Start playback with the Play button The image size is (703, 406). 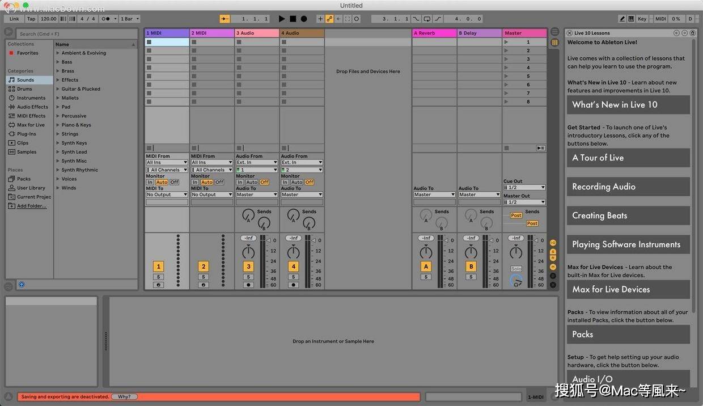[282, 19]
